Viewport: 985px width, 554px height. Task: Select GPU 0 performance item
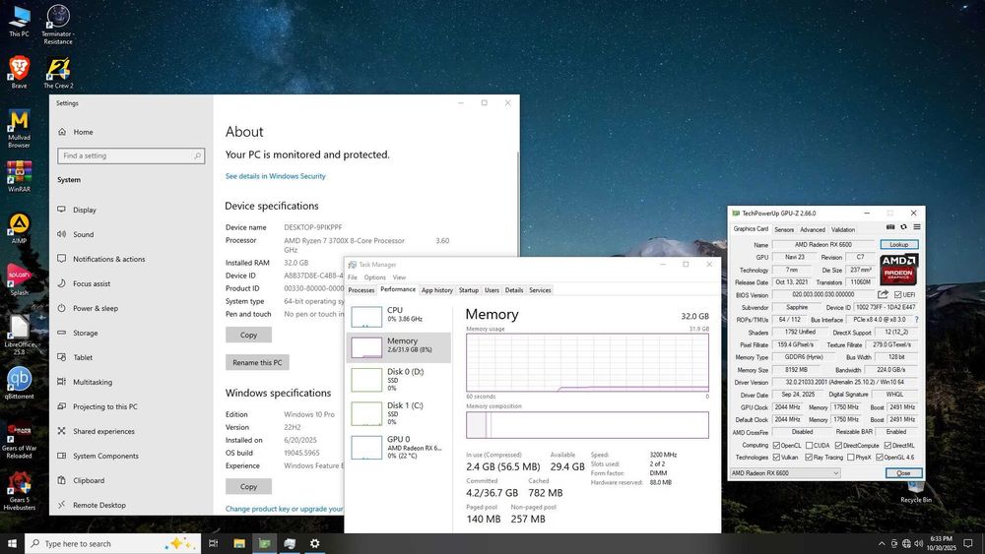399,448
